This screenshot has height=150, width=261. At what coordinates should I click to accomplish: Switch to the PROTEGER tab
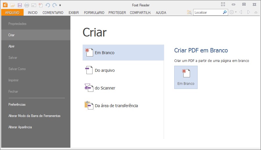(117, 13)
